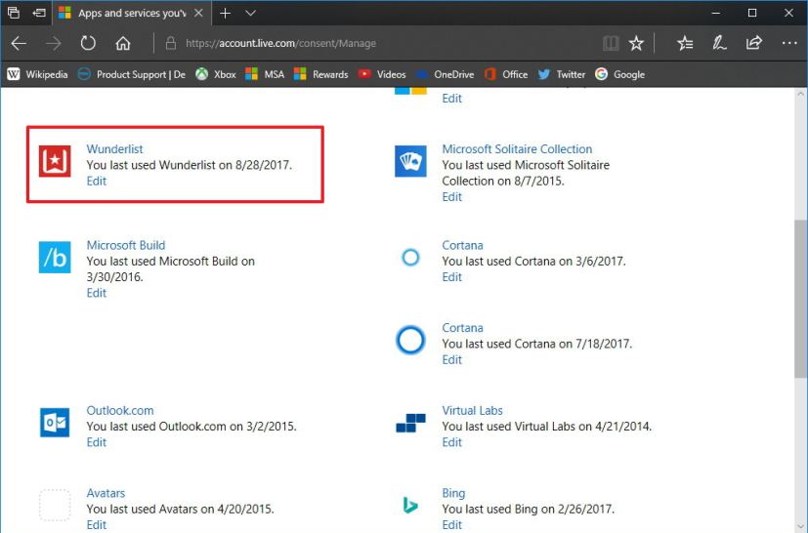808x533 pixels.
Task: Open Rewards favorite
Action: (320, 74)
